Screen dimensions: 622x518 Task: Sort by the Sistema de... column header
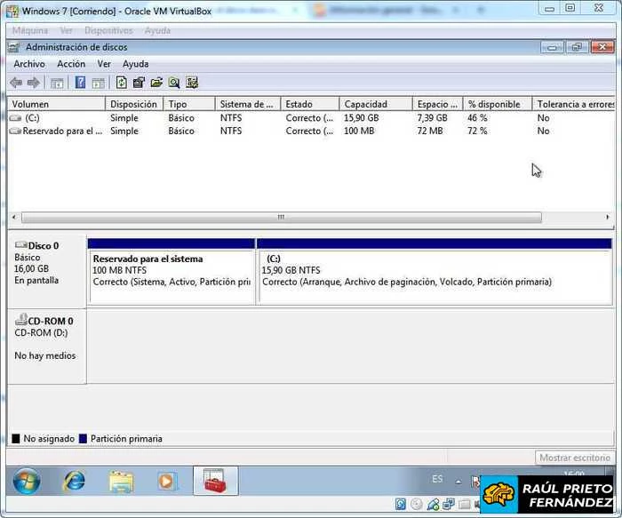[x=248, y=104]
